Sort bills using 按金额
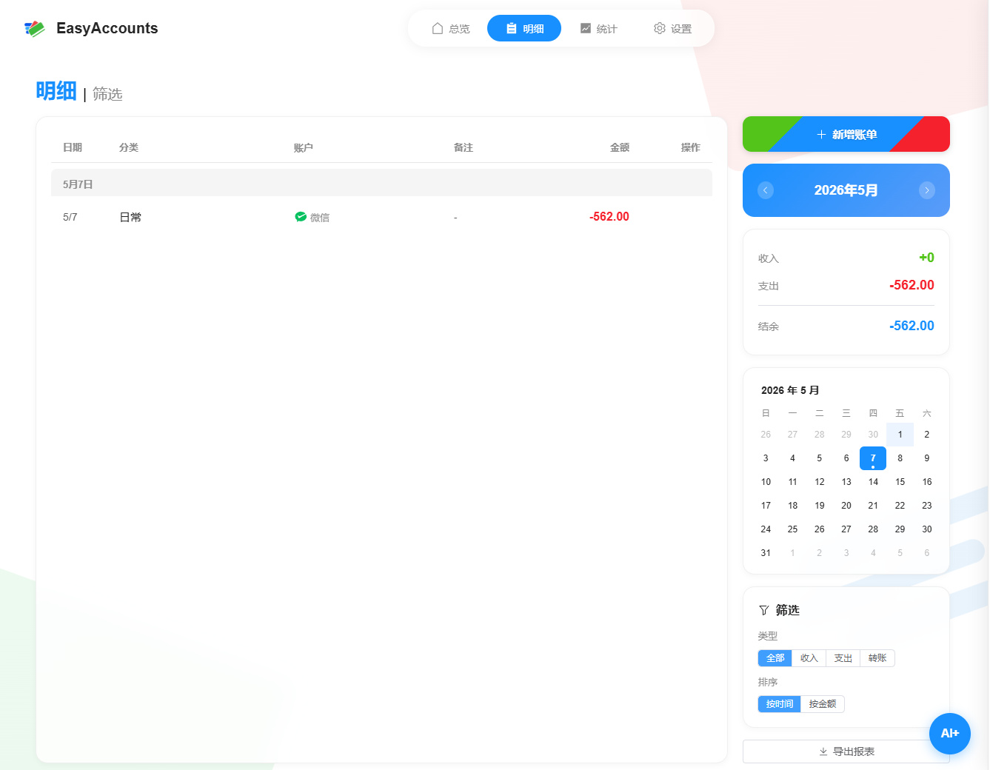The image size is (990, 770). (x=823, y=704)
